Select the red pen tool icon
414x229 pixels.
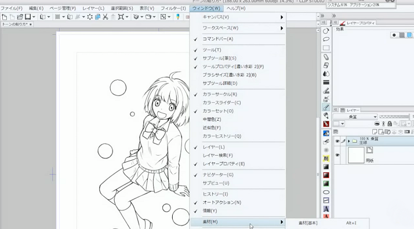coord(326,124)
